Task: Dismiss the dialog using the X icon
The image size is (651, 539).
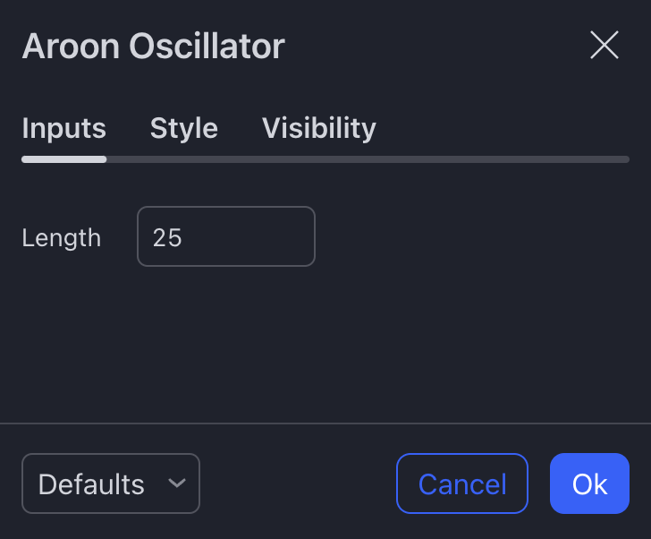Action: [604, 45]
